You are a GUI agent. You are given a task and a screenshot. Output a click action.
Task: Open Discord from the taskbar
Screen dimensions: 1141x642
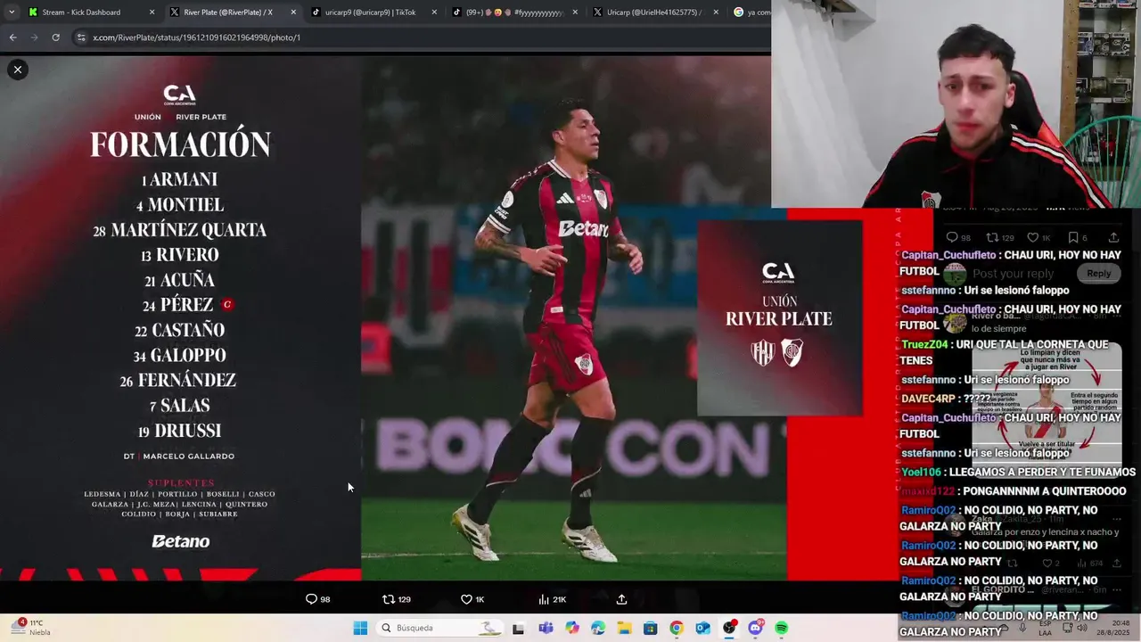[x=756, y=628]
